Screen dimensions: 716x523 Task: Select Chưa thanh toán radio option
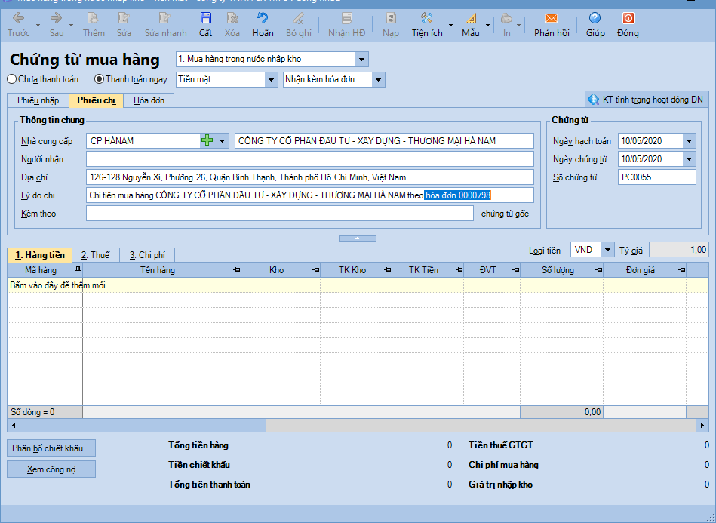click(x=12, y=79)
